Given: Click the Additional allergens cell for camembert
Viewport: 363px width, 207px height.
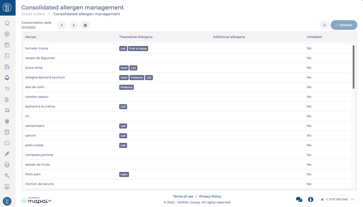Looking at the screenshot, I should (258, 126).
